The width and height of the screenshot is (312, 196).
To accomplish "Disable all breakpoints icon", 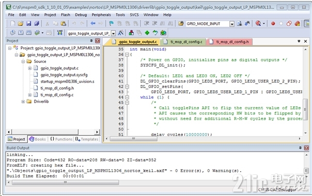I will tap(289, 23).
